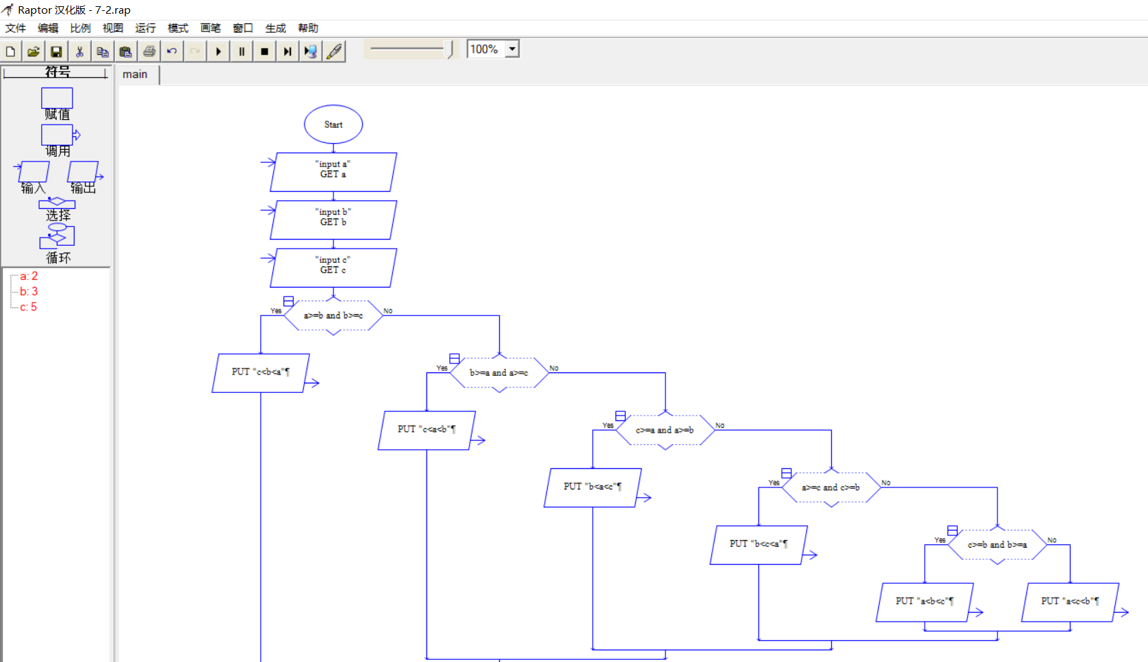Open the 文件 menu
The width and height of the screenshot is (1148, 662).
pyautogui.click(x=15, y=28)
